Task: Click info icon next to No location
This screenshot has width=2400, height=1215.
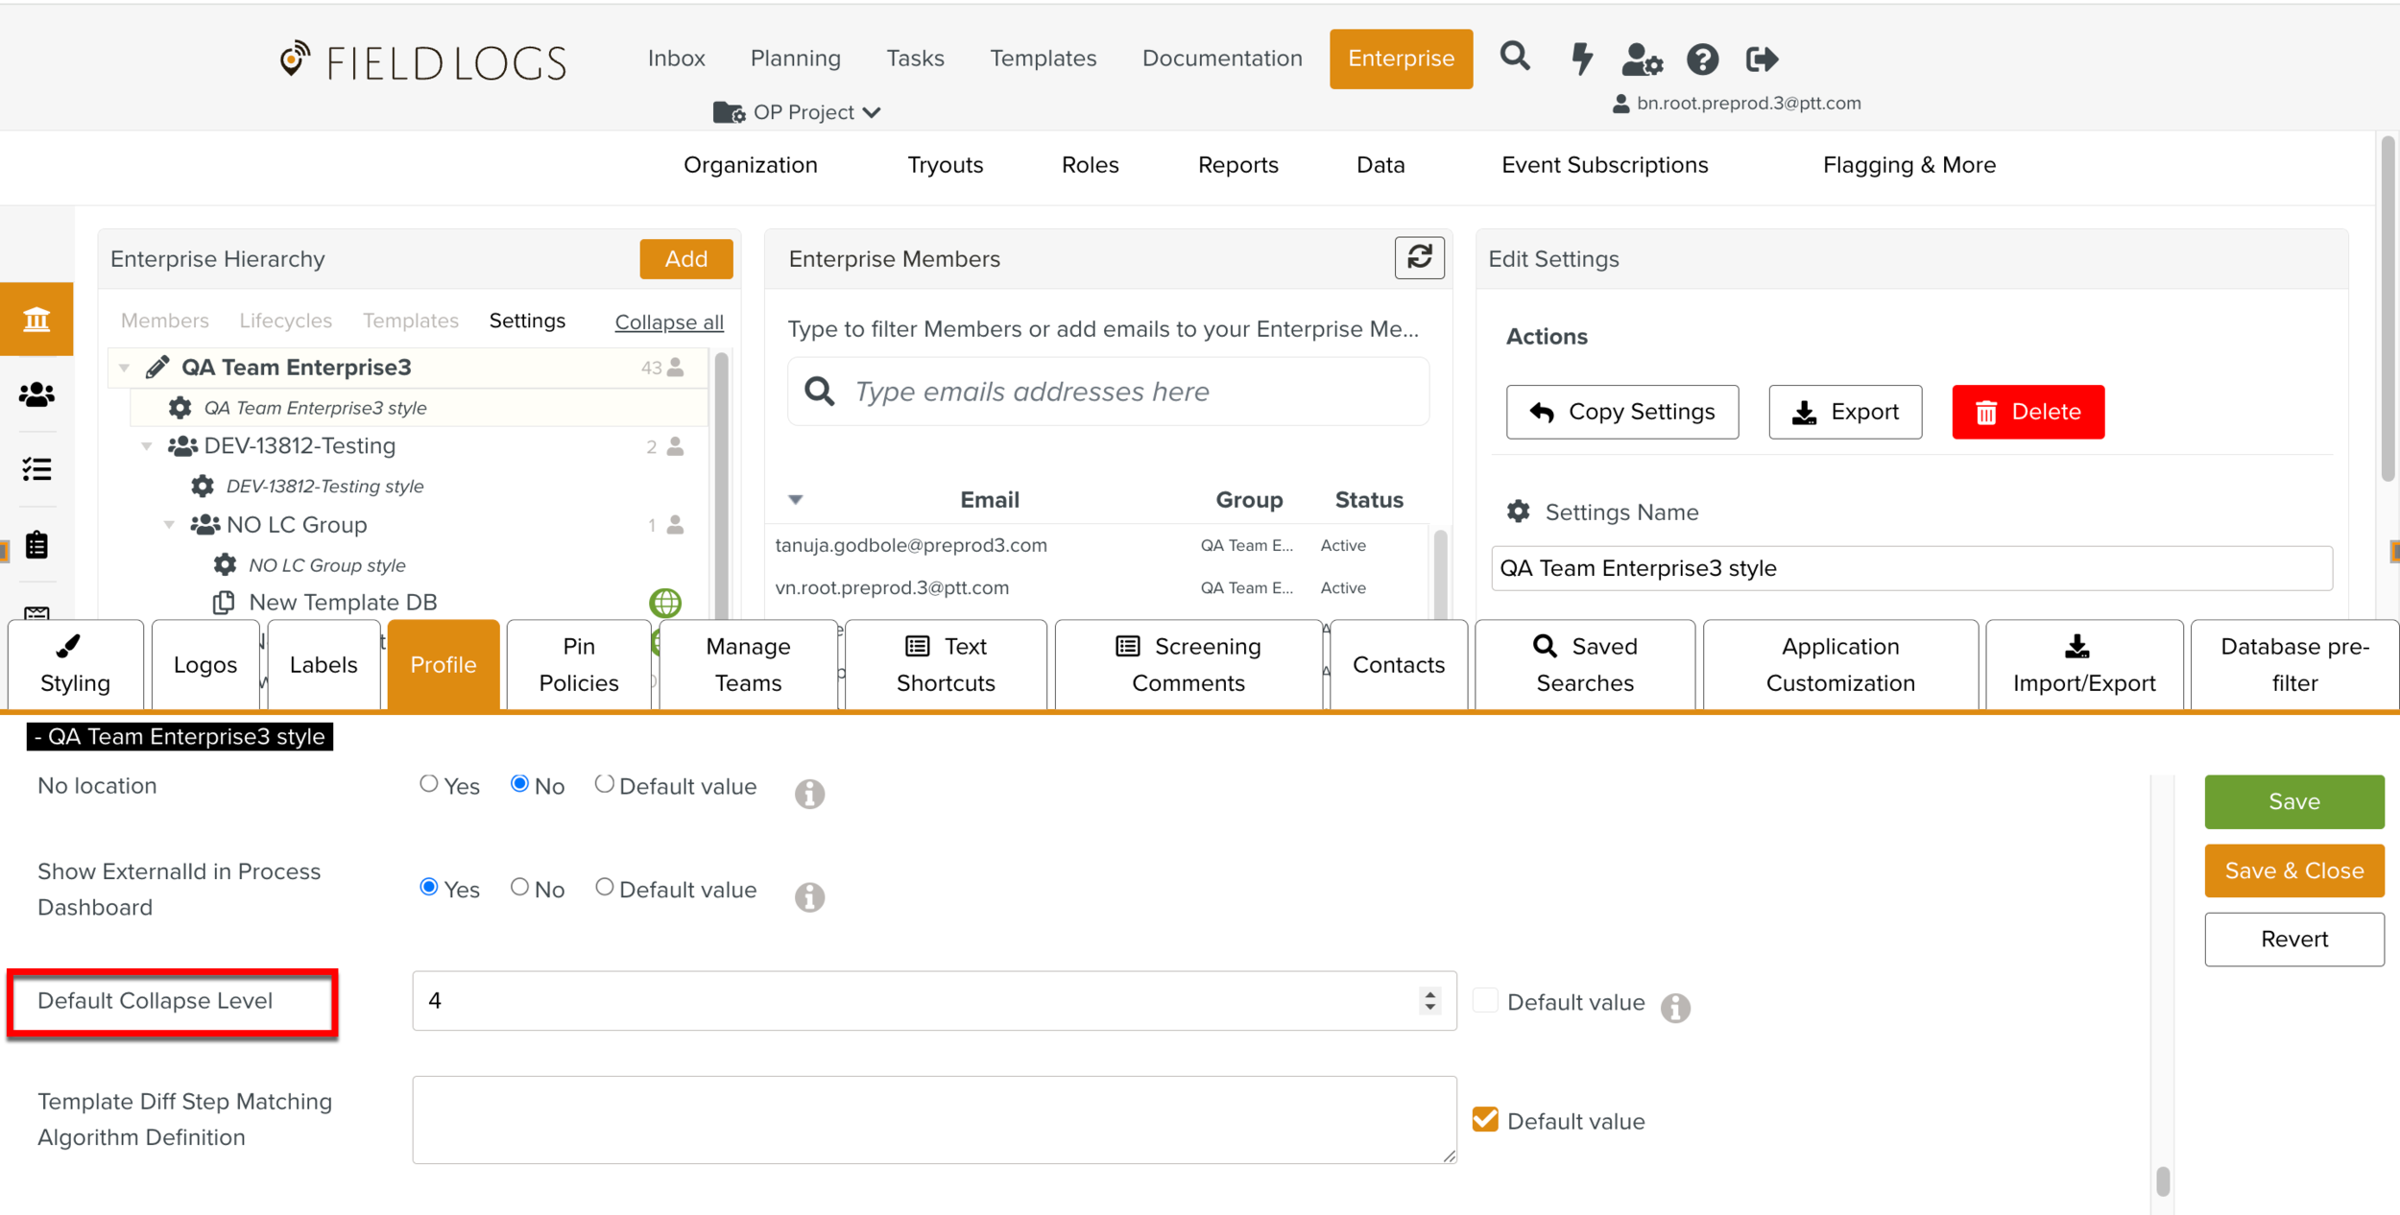Action: coord(809,793)
